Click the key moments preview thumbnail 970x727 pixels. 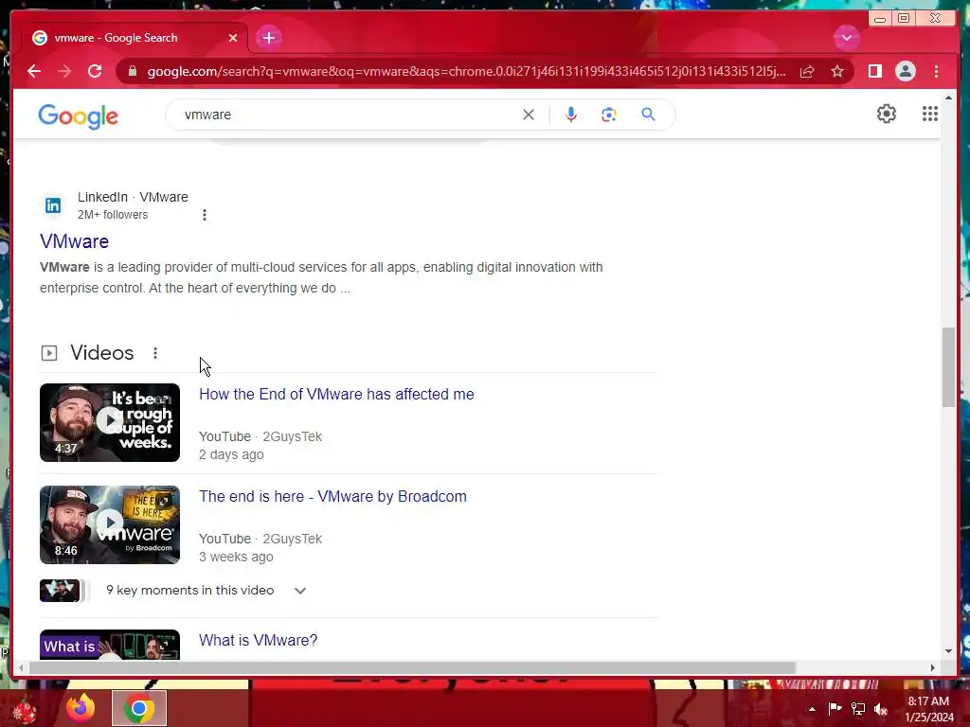click(60, 591)
